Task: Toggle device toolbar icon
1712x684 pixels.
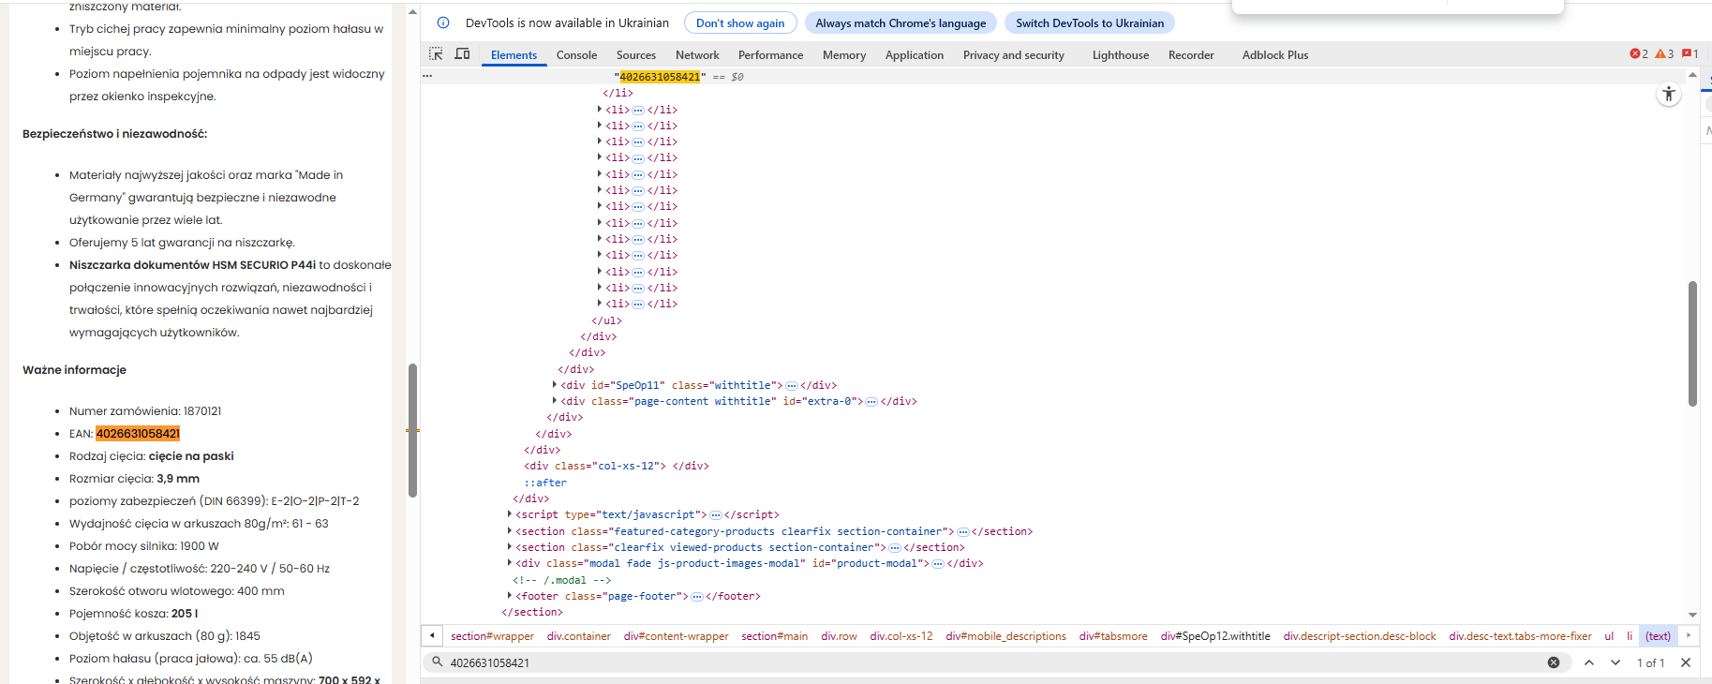Action: [462, 54]
